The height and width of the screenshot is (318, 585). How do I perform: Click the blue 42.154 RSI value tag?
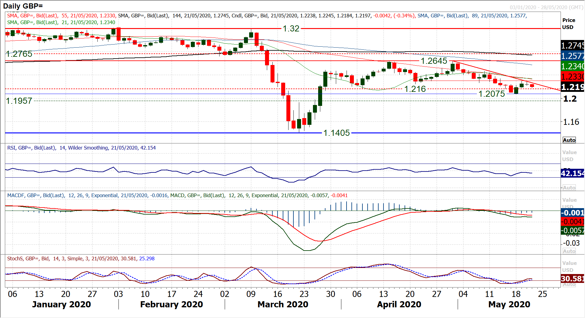(x=572, y=173)
